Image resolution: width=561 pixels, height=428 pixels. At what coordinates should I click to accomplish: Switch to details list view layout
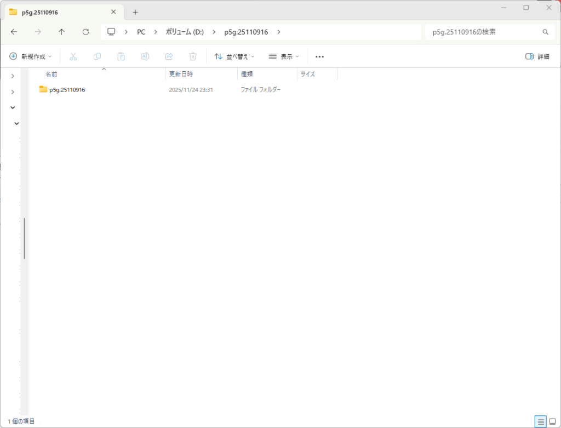point(541,421)
